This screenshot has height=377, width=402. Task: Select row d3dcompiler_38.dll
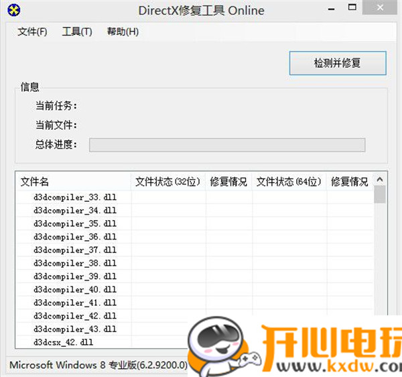click(x=195, y=263)
